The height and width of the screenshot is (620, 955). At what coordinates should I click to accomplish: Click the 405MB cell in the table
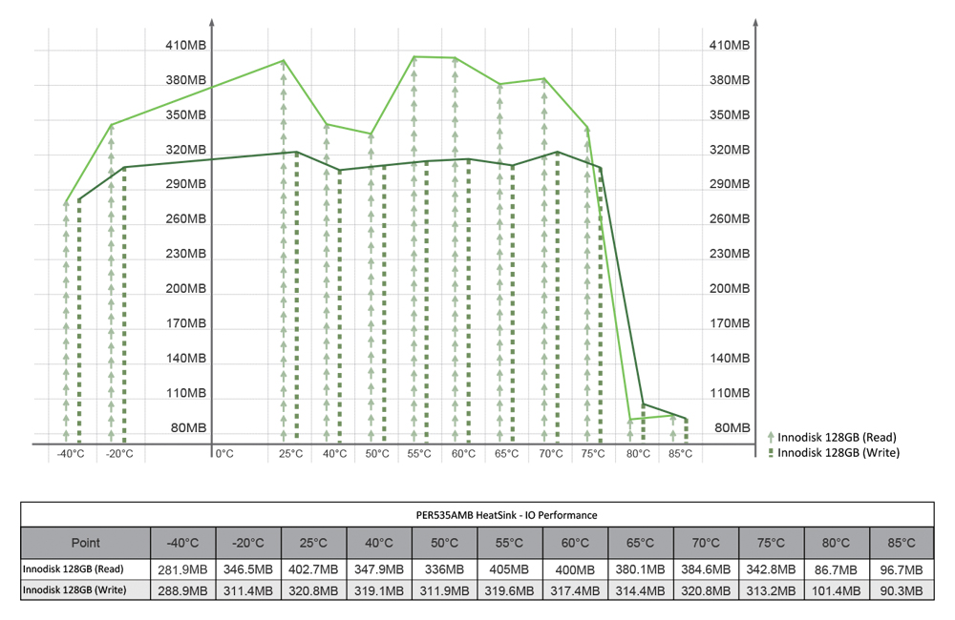tap(510, 568)
